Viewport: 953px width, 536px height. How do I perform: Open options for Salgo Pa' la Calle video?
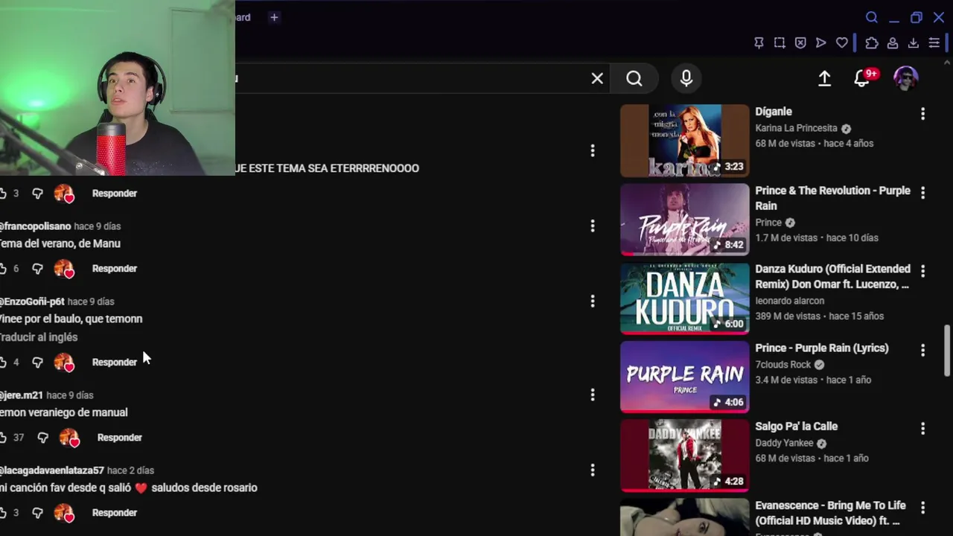point(922,429)
